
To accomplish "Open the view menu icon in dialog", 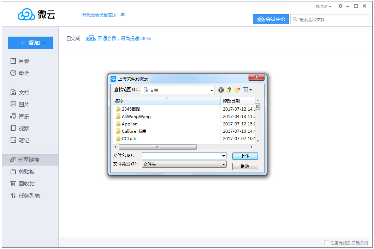I will (247, 90).
